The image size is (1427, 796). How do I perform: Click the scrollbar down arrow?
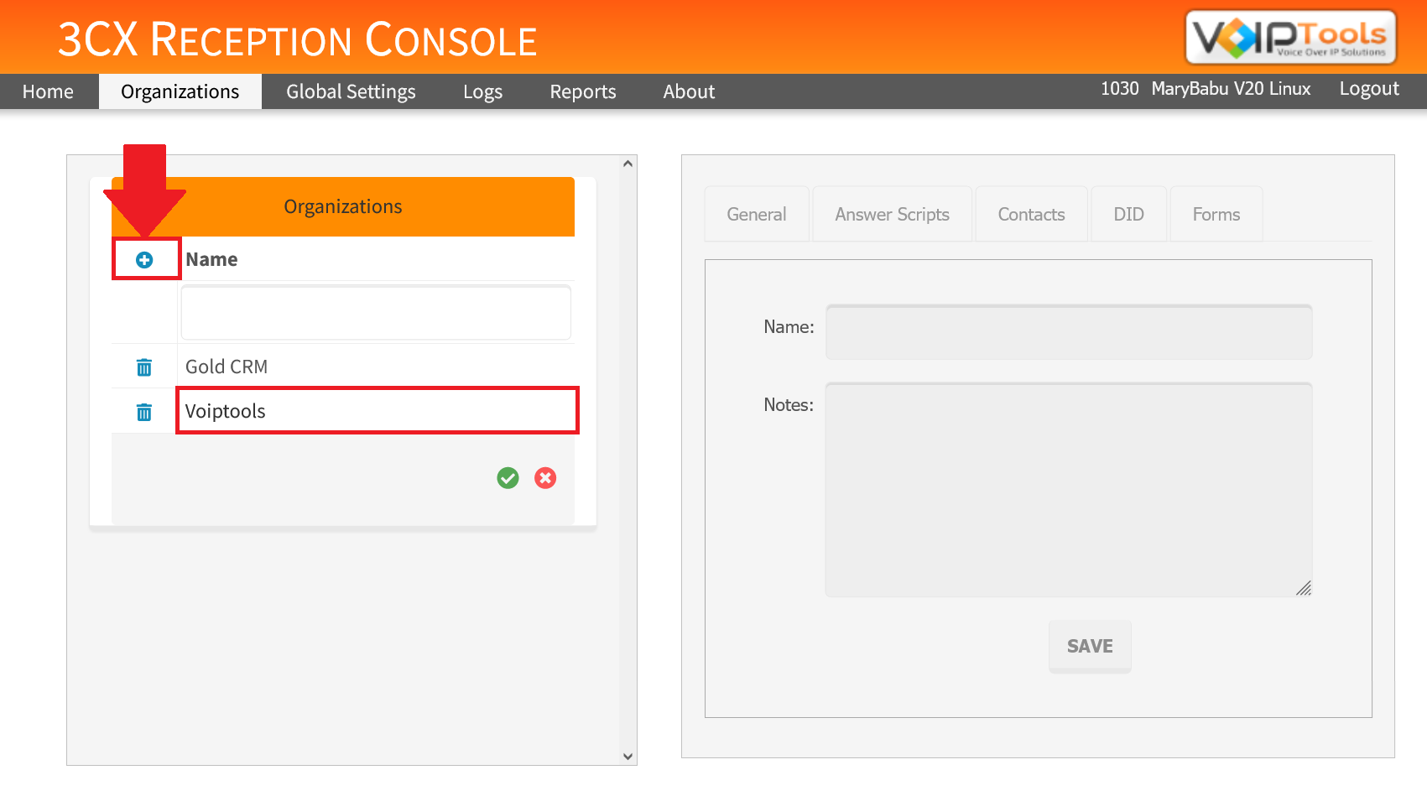(627, 755)
